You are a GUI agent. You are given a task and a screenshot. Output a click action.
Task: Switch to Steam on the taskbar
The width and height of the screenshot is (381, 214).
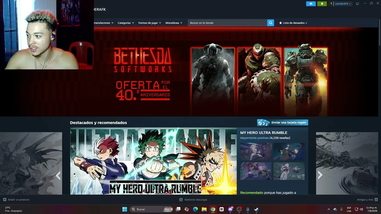pyautogui.click(x=256, y=209)
